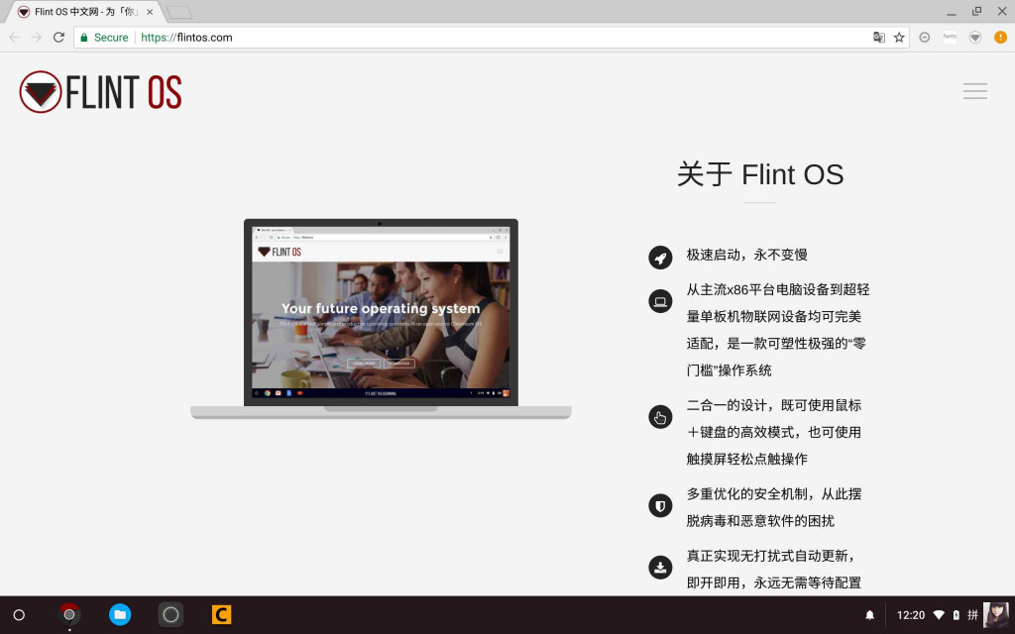Click the rocket icon beside 极速启动
The width and height of the screenshot is (1015, 634).
click(x=660, y=258)
